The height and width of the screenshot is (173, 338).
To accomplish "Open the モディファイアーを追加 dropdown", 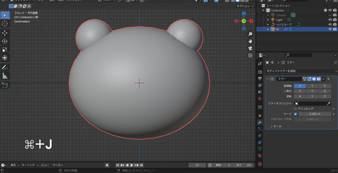I will pyautogui.click(x=301, y=71).
